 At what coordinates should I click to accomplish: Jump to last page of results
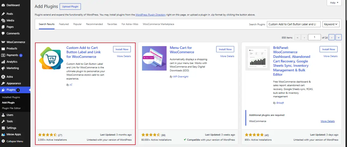pyautogui.click(x=339, y=37)
